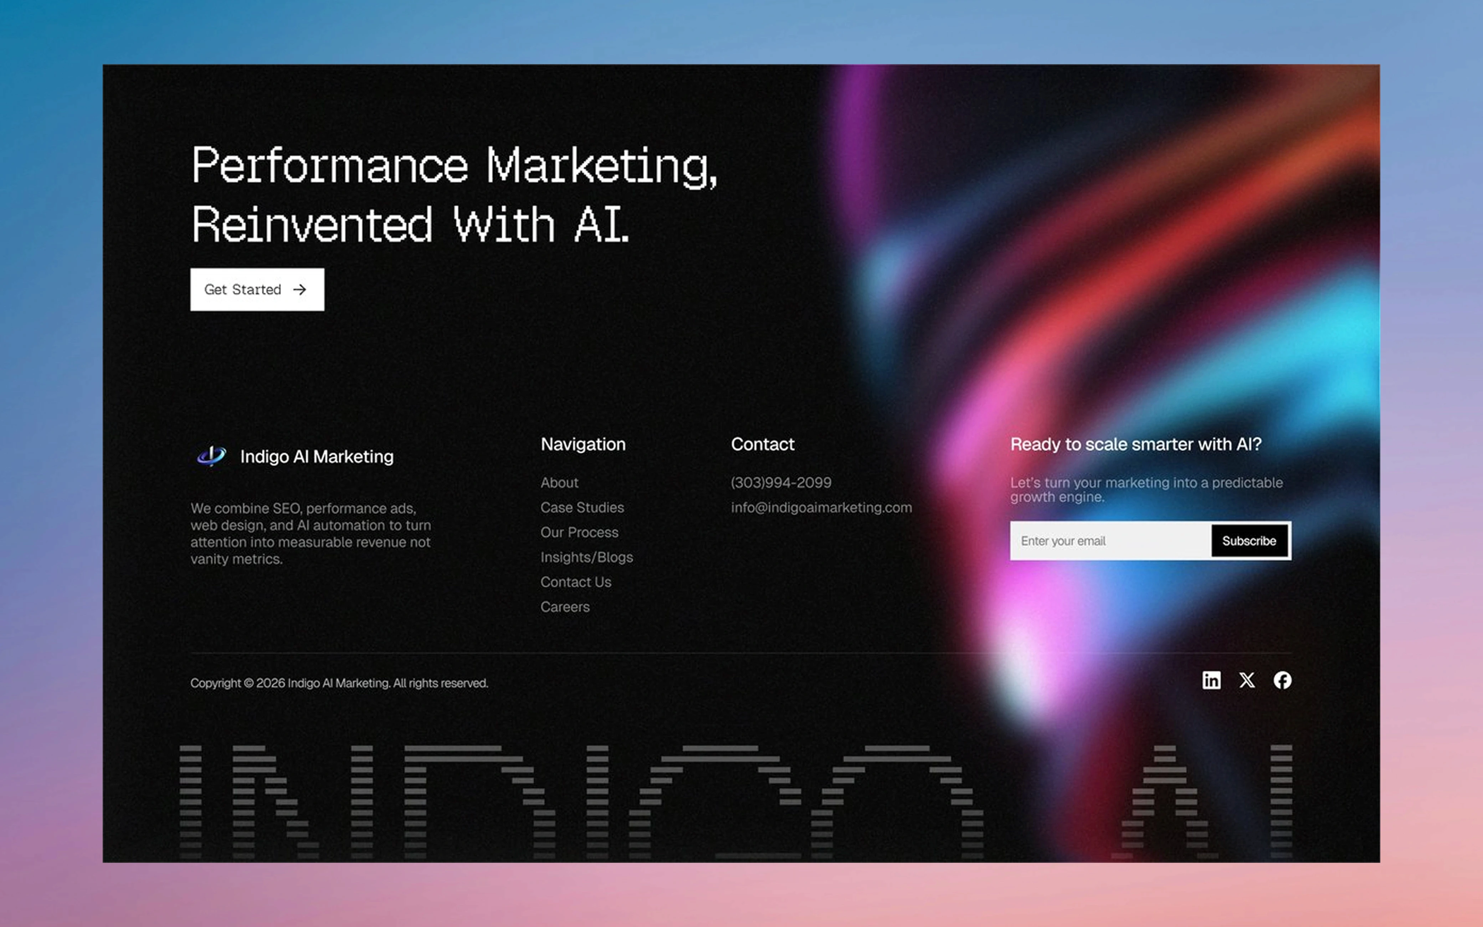Click the Indigo AI Marketing logo icon
1483x927 pixels.
(x=211, y=456)
